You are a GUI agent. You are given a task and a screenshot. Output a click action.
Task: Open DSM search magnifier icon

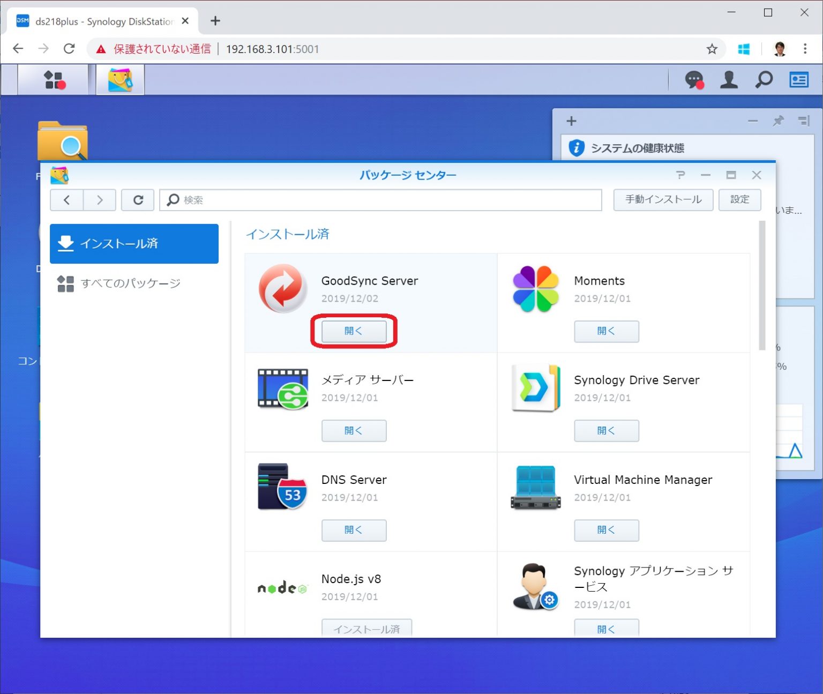click(764, 80)
